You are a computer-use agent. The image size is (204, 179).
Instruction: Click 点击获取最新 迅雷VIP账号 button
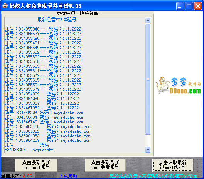[173, 165]
